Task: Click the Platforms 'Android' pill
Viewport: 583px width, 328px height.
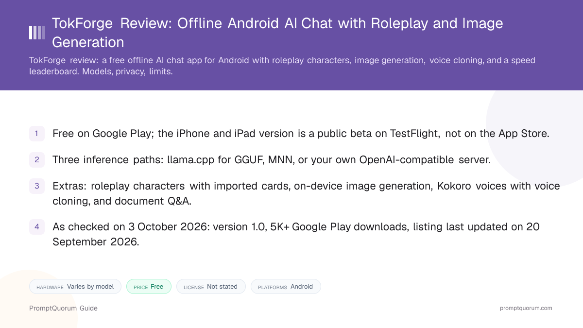Action: [286, 287]
